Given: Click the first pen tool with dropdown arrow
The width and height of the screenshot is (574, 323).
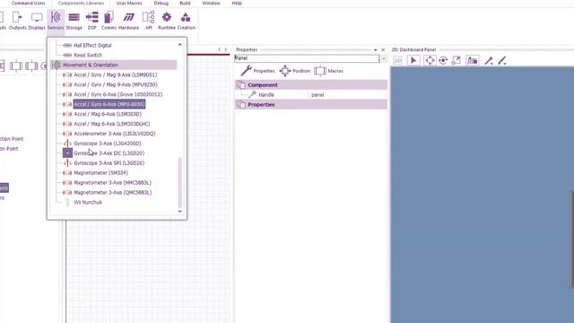Looking at the screenshot, I should coord(489,60).
